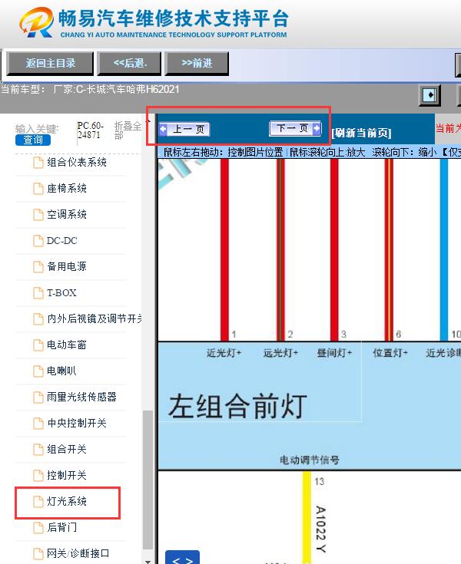Open the 座椅系统 tree item
The height and width of the screenshot is (564, 461).
click(x=67, y=188)
